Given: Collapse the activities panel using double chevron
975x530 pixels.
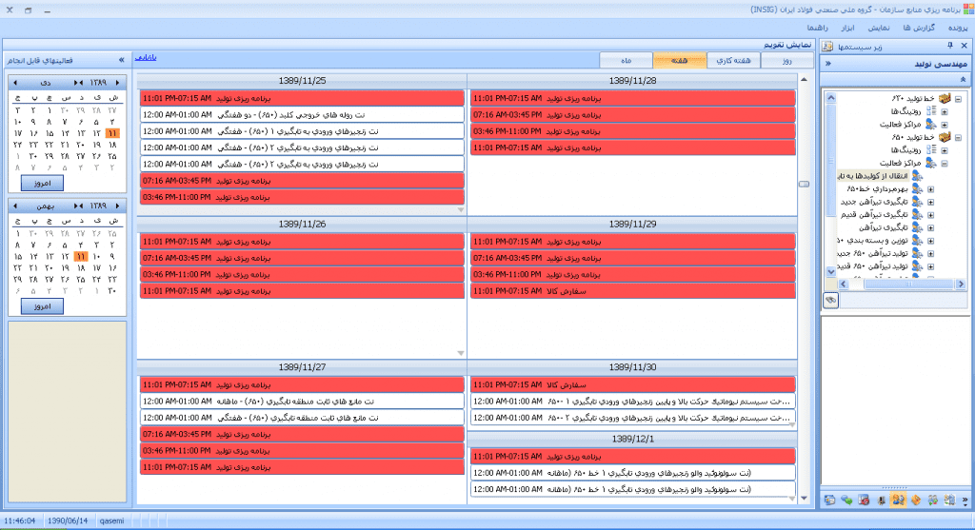Looking at the screenshot, I should click(121, 60).
